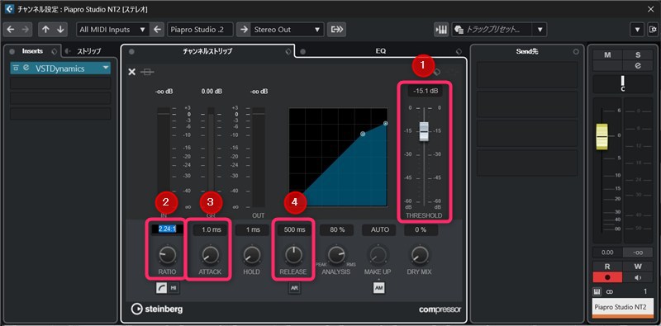Click the edit 'e' icon on VSTDynamics

pyautogui.click(x=26, y=68)
